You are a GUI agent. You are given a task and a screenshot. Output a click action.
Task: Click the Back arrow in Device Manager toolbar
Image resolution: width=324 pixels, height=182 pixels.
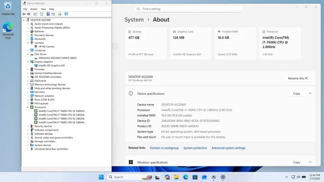click(x=24, y=14)
